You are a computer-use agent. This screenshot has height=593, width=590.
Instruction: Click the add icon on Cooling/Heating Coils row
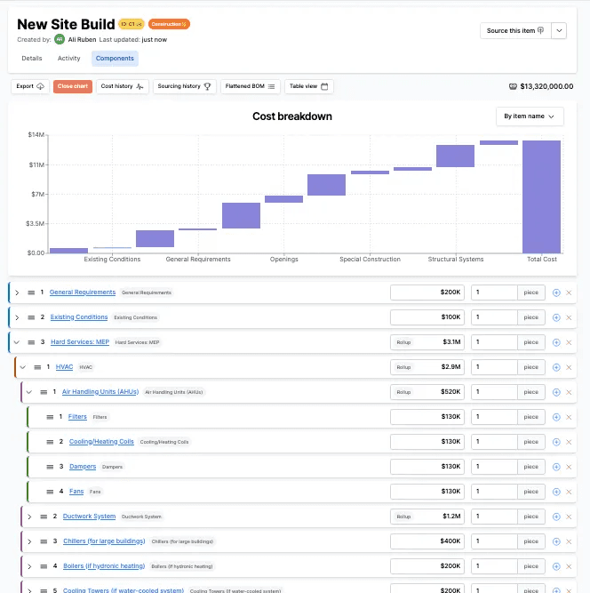tap(556, 442)
